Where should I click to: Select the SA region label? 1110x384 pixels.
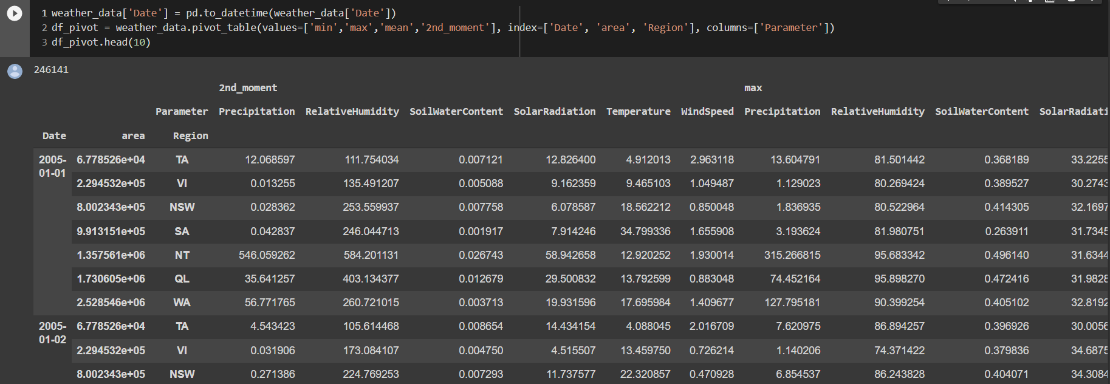(182, 231)
